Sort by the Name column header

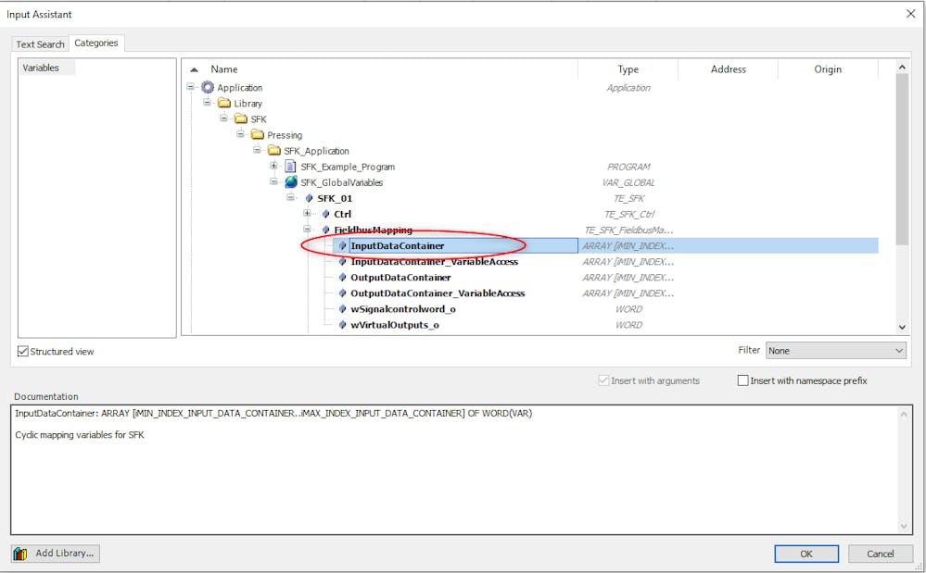(224, 69)
